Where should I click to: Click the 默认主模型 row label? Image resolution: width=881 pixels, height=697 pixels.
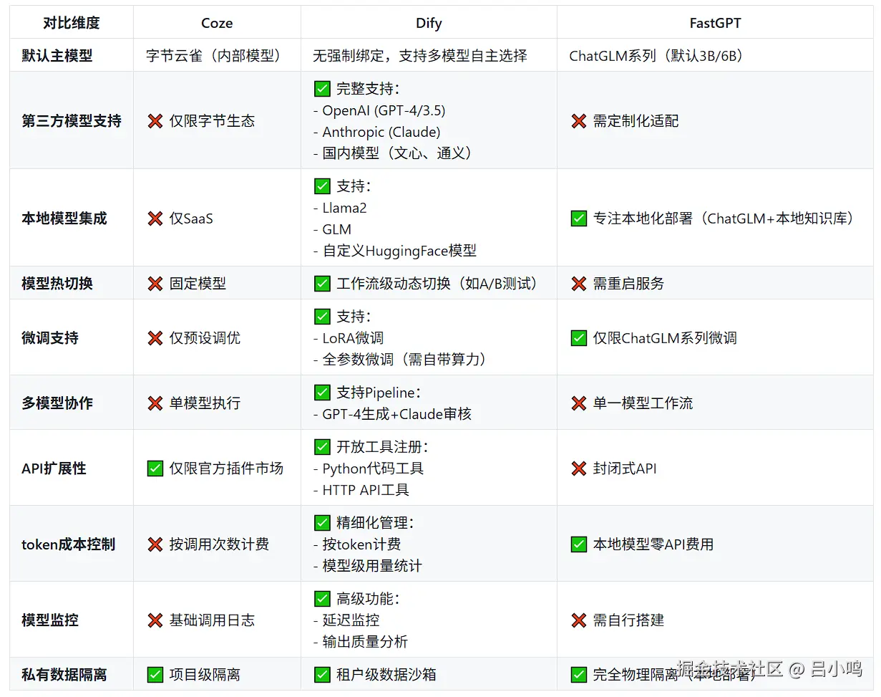pos(57,56)
